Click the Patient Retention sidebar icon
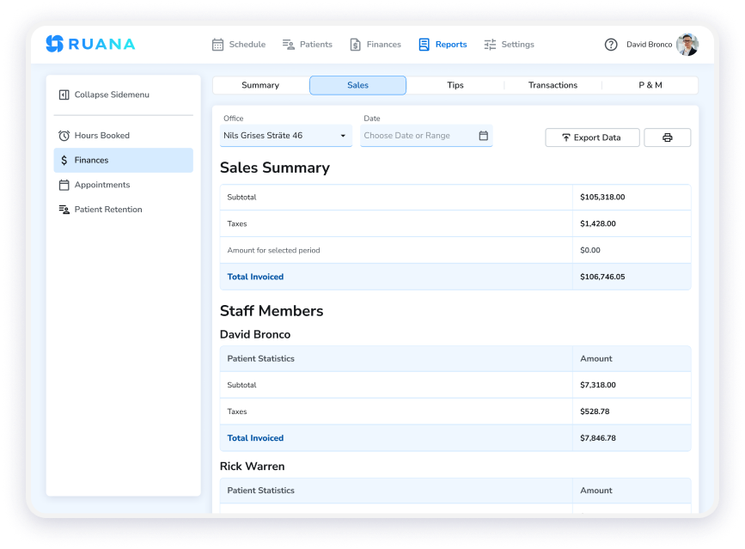Image resolution: width=745 pixels, height=549 pixels. pyautogui.click(x=64, y=210)
